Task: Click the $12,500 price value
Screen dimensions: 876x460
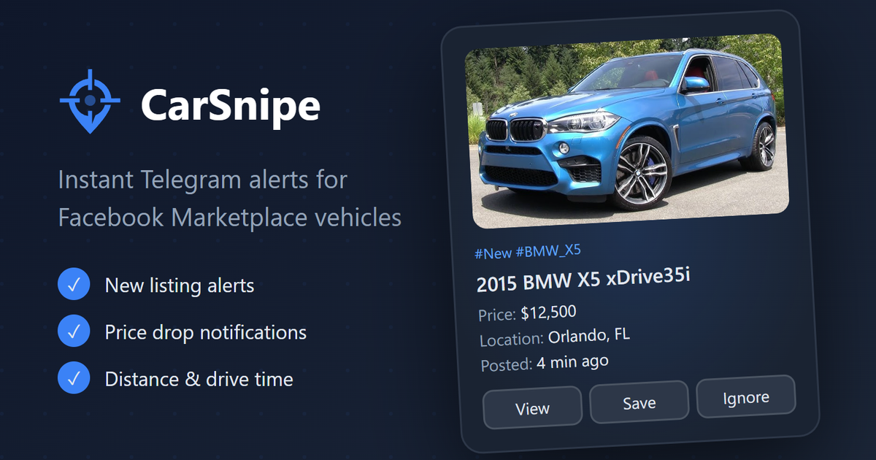Action: click(548, 313)
